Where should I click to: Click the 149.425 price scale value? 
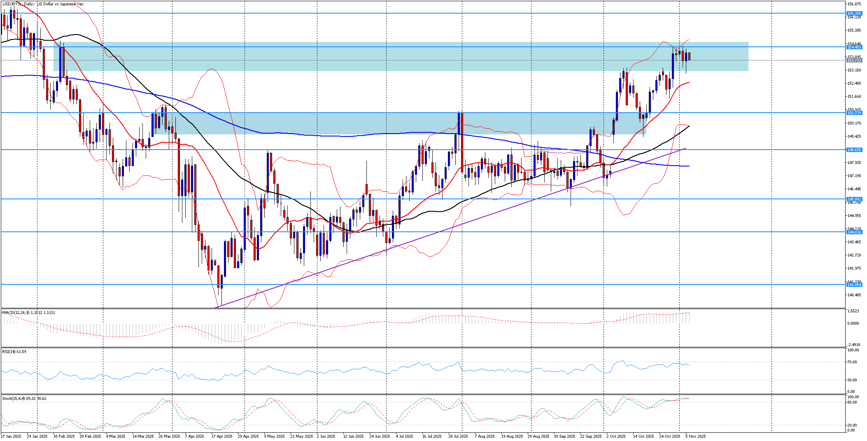(x=854, y=136)
